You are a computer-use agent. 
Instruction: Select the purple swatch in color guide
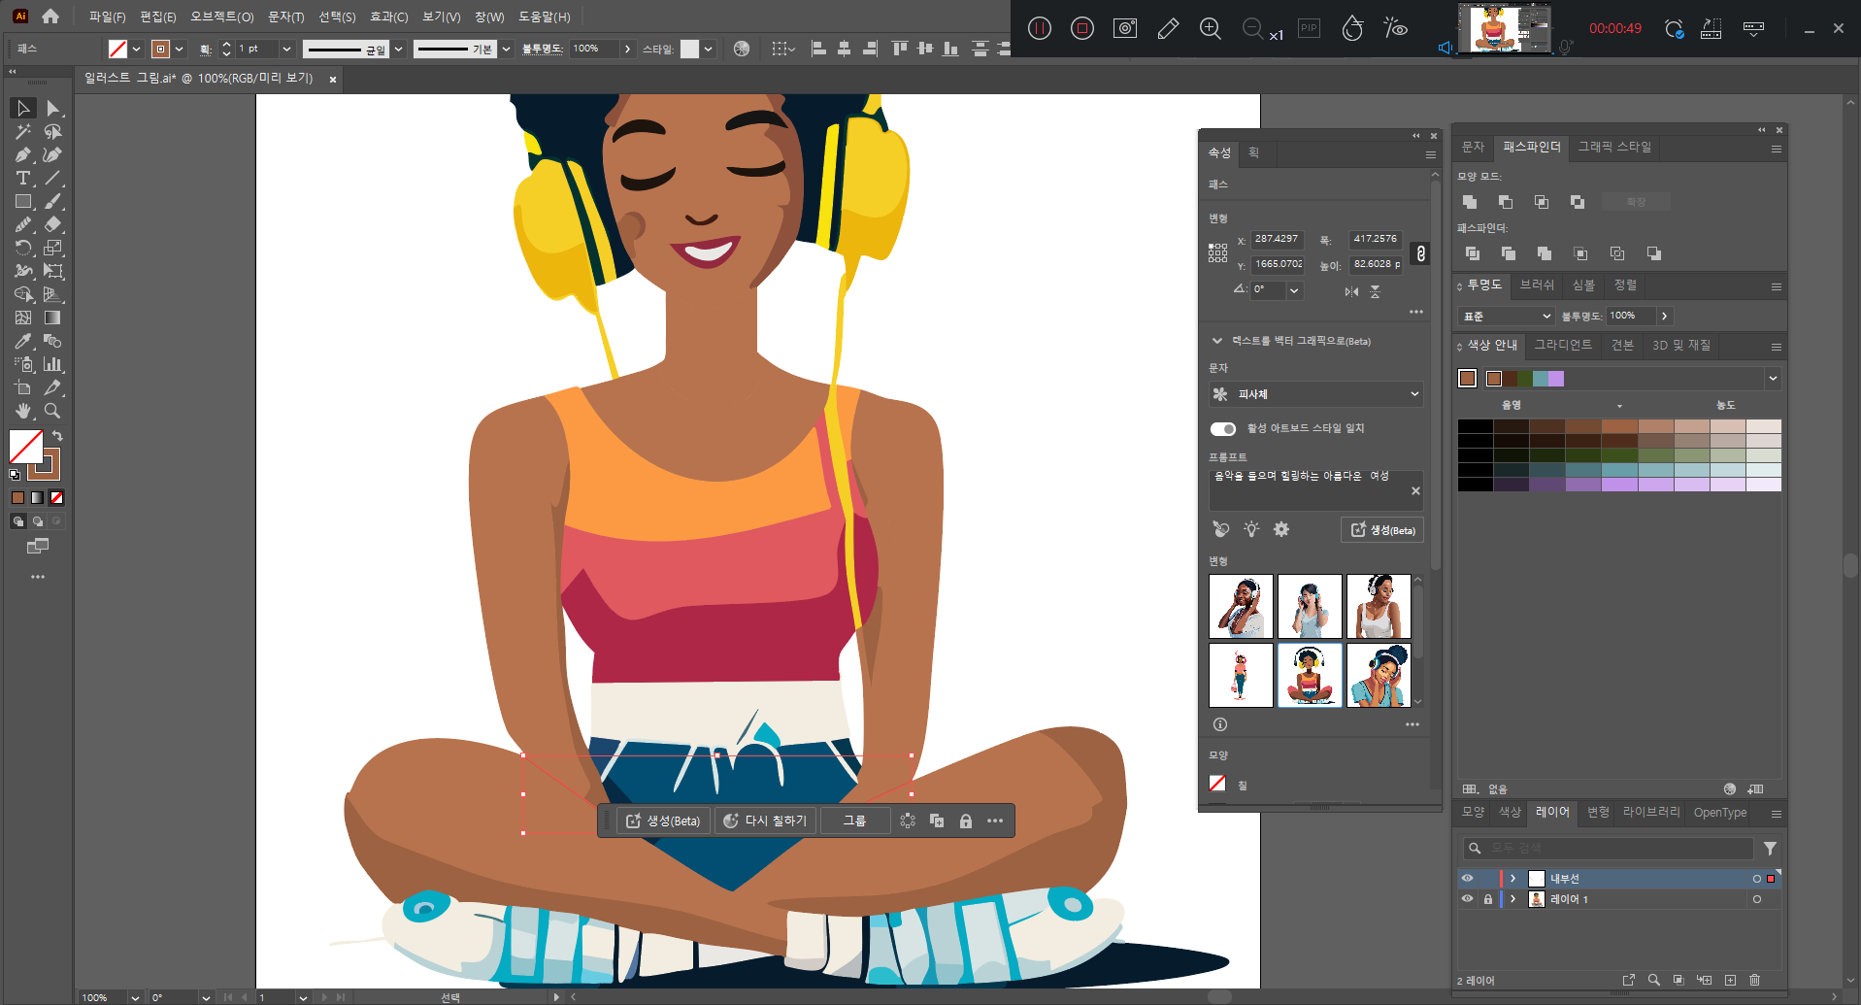click(1556, 379)
